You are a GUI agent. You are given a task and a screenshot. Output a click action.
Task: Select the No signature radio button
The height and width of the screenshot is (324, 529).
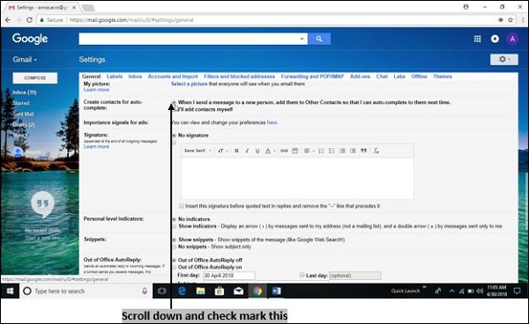[x=174, y=136]
